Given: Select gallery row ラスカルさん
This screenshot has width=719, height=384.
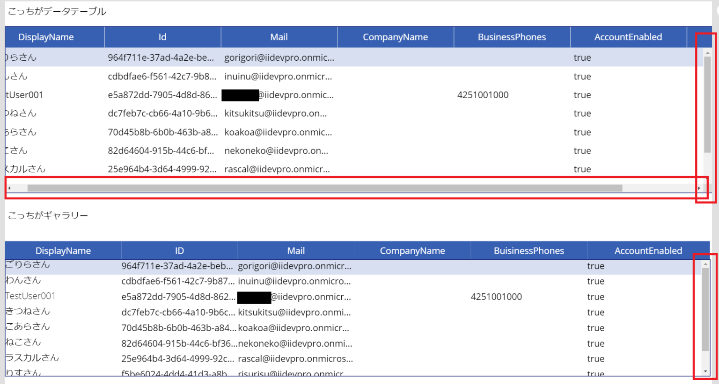Looking at the screenshot, I should pyautogui.click(x=32, y=357).
